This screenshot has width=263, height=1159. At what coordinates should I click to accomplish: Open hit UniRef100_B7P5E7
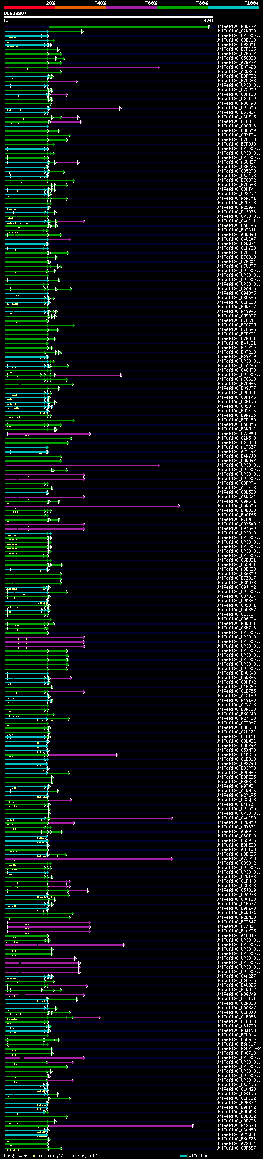[236, 53]
